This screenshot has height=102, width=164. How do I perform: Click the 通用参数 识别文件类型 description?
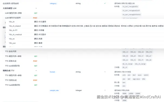pos(122,72)
